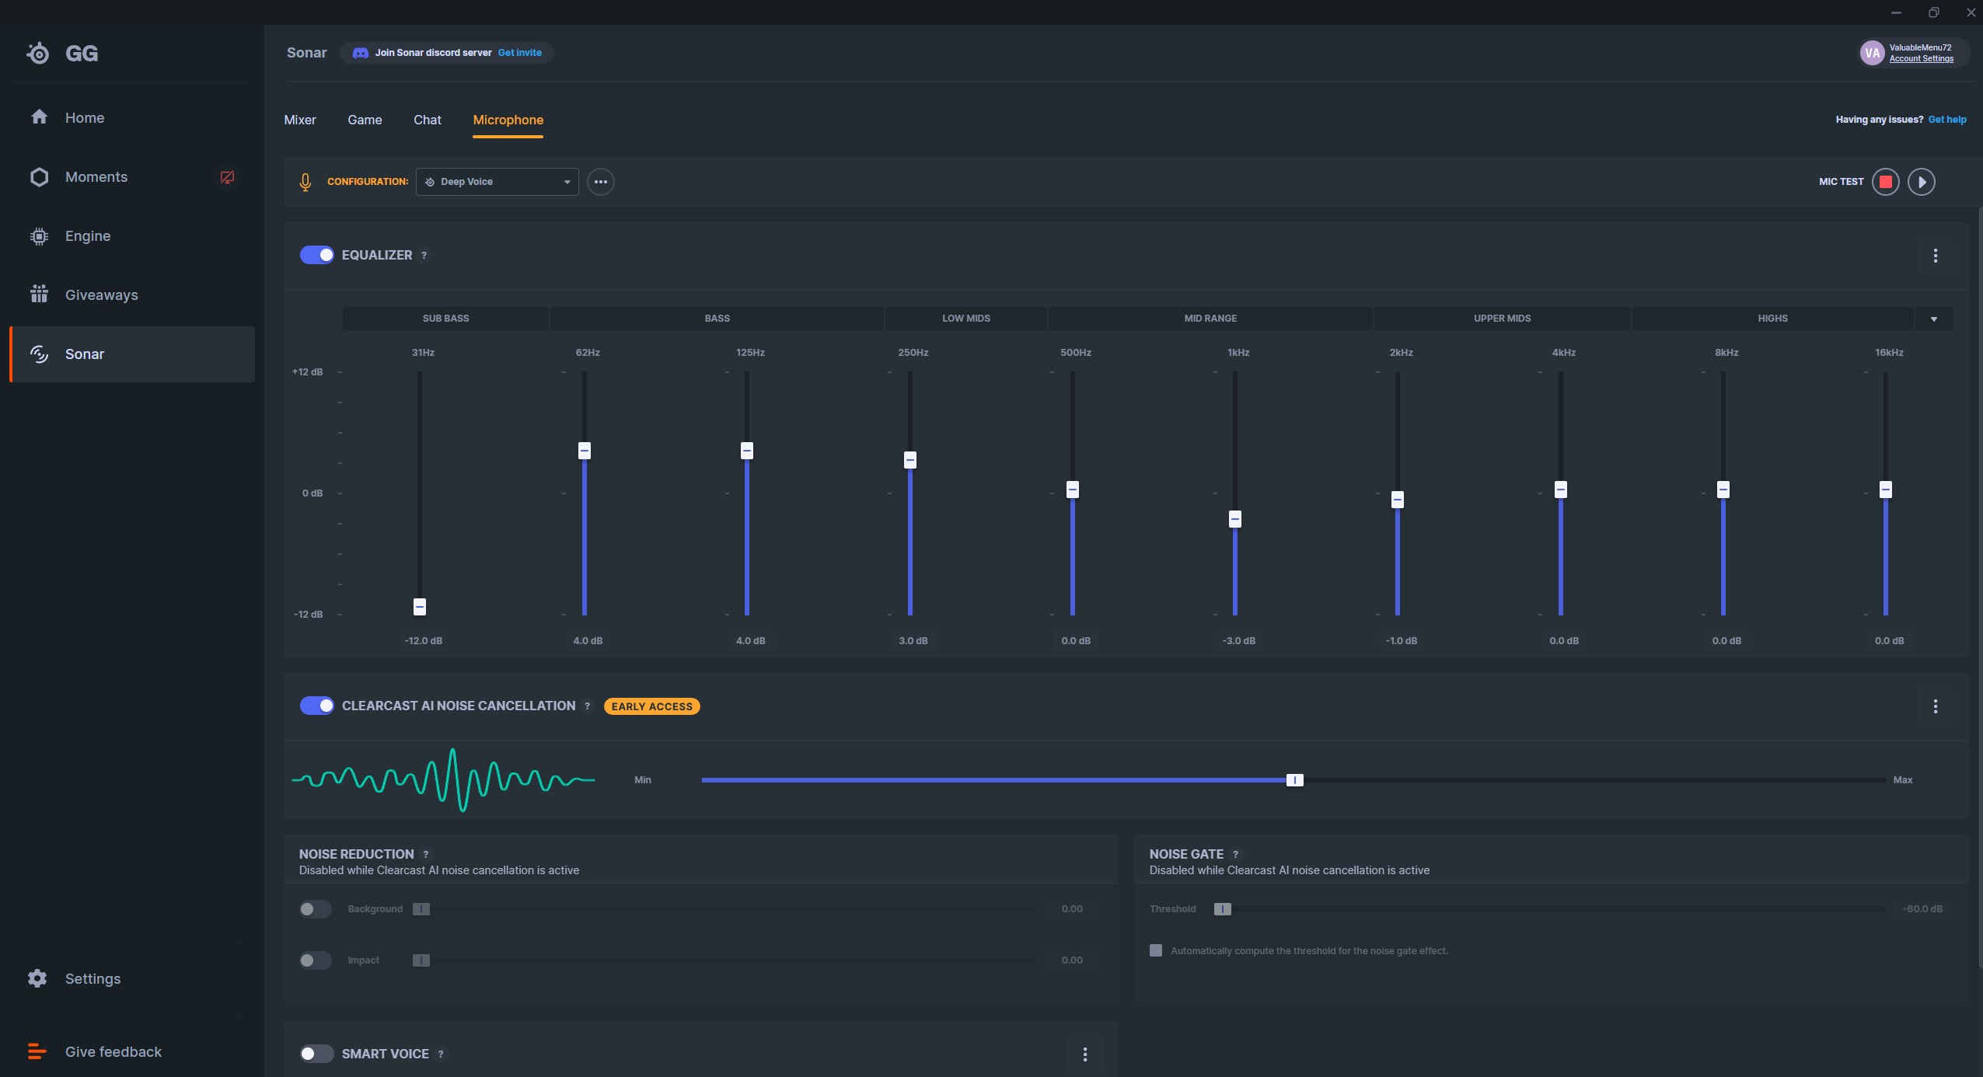1983x1077 pixels.
Task: Click the 62Hz equalizer slider handle
Action: 585,451
